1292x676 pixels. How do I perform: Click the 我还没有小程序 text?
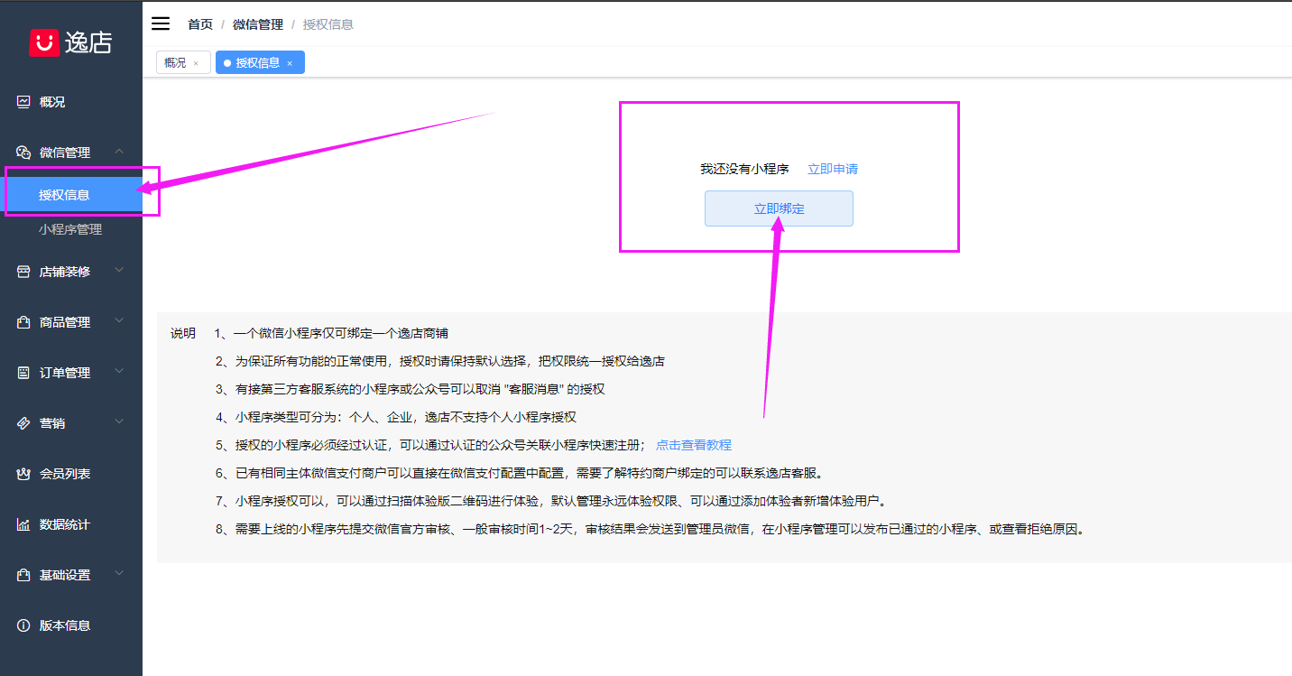coord(745,169)
